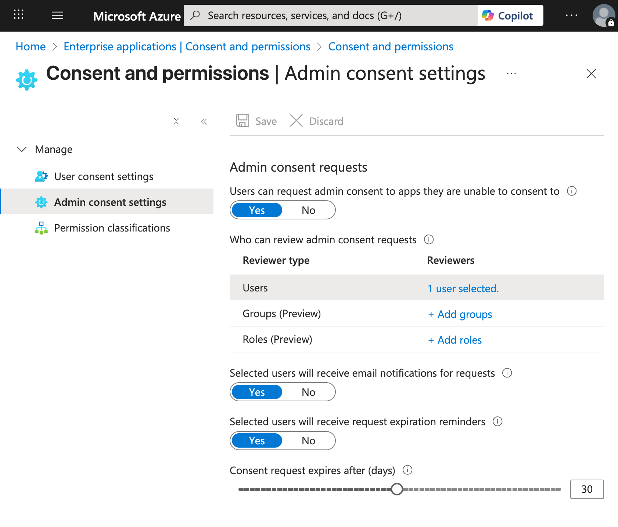618x527 pixels.
Task: Click the Save disk icon
Action: click(x=242, y=121)
